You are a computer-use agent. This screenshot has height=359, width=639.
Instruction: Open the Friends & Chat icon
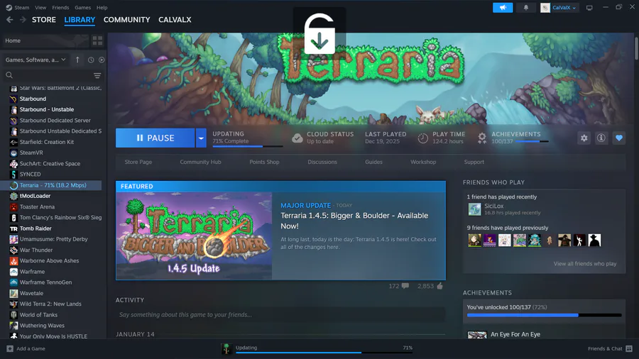(x=629, y=348)
